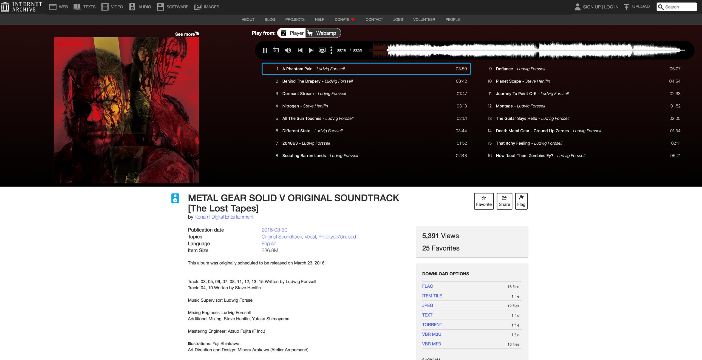Open the Video section icon
The image size is (702, 360).
[105, 7]
